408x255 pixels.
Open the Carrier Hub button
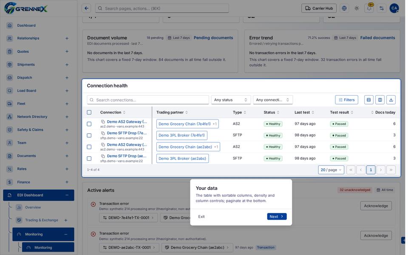(319, 8)
